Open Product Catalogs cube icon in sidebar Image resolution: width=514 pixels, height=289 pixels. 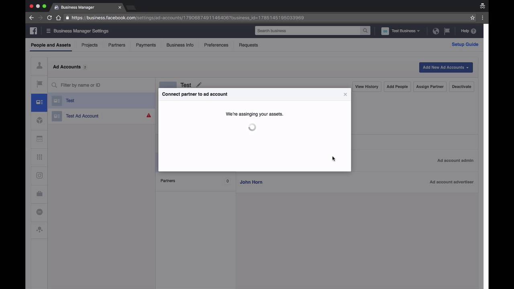(39, 120)
